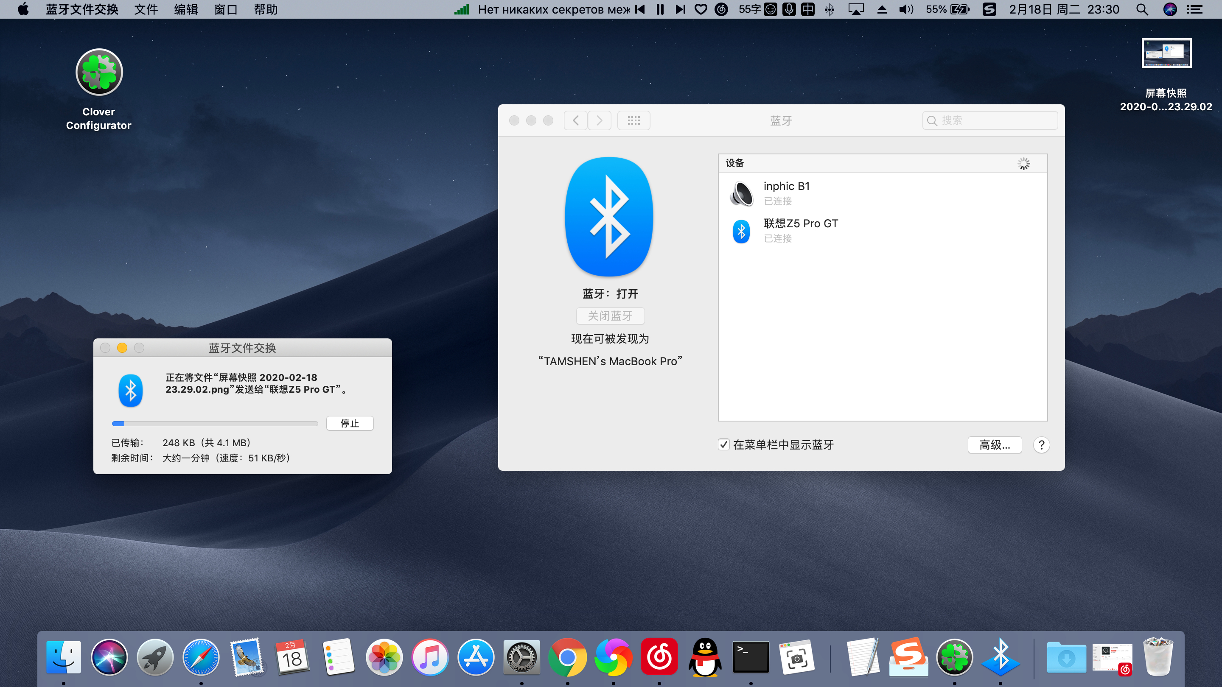Open the 编辑 menu
The width and height of the screenshot is (1222, 687).
(x=185, y=9)
